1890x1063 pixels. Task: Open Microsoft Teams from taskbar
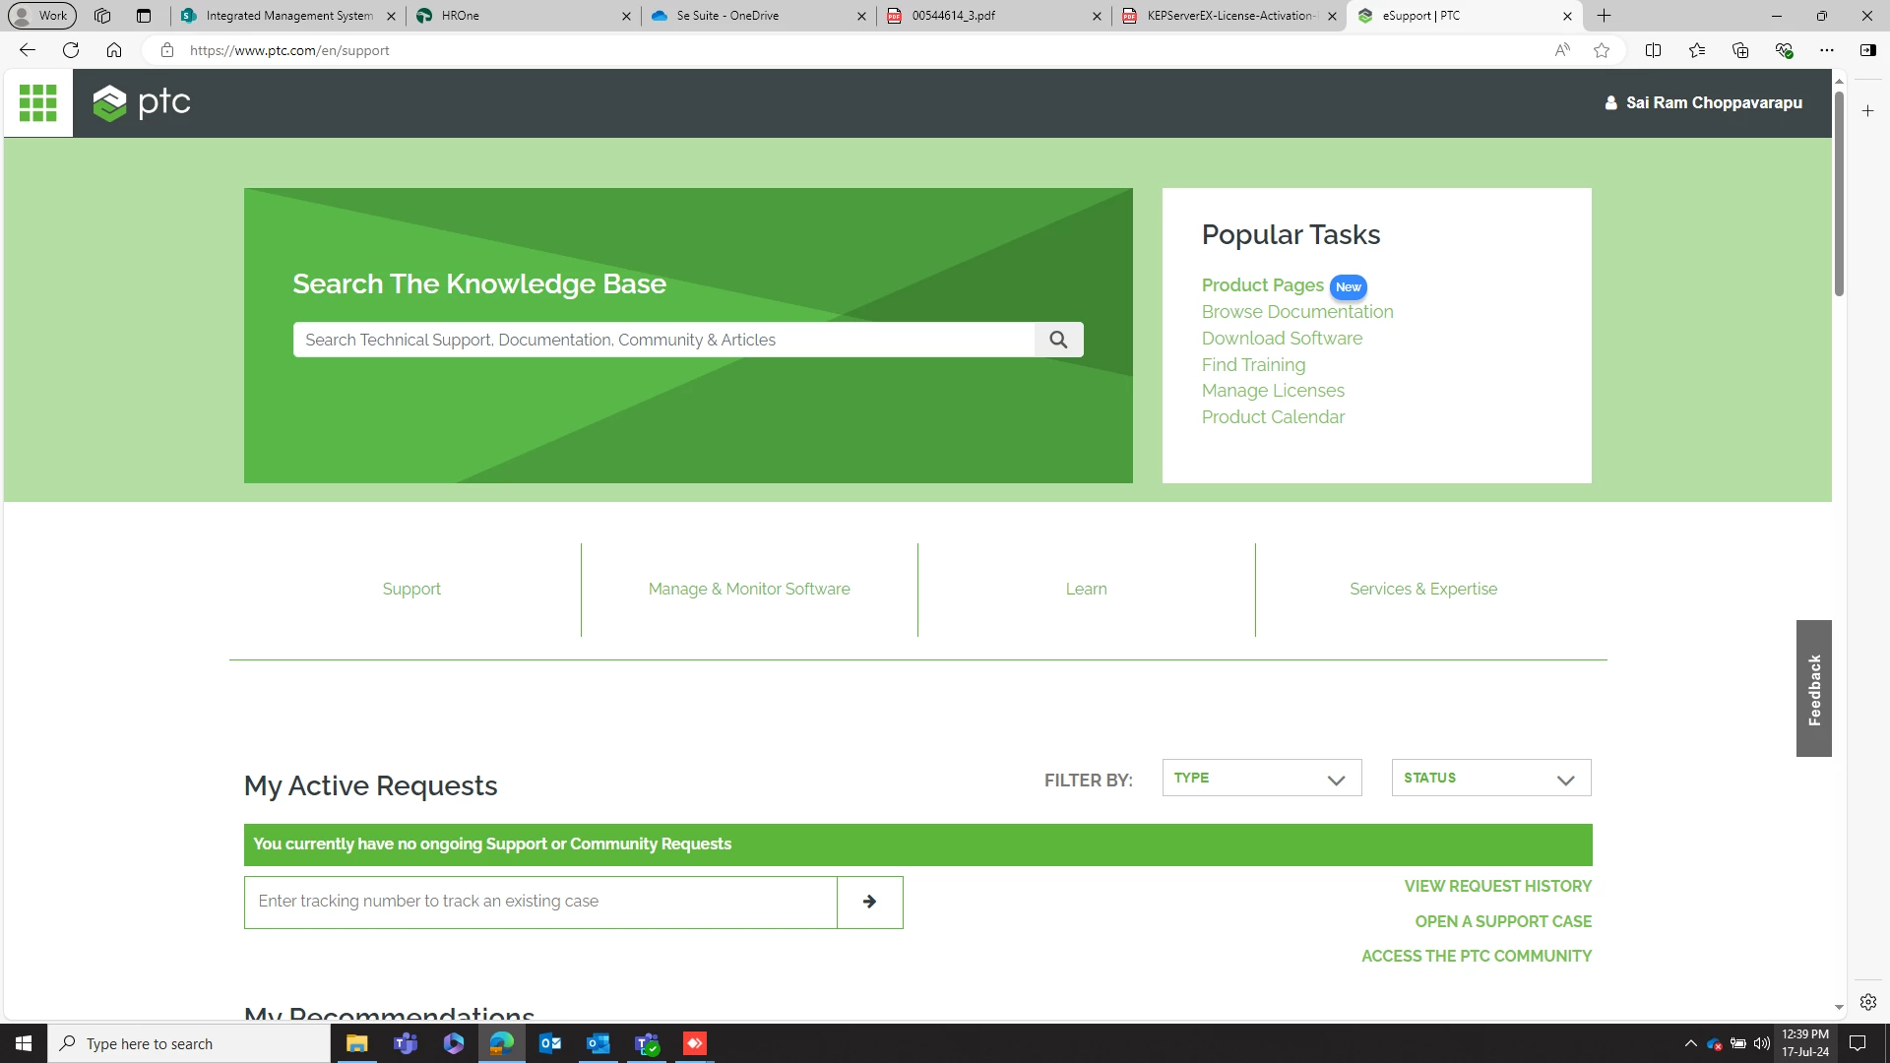[405, 1043]
